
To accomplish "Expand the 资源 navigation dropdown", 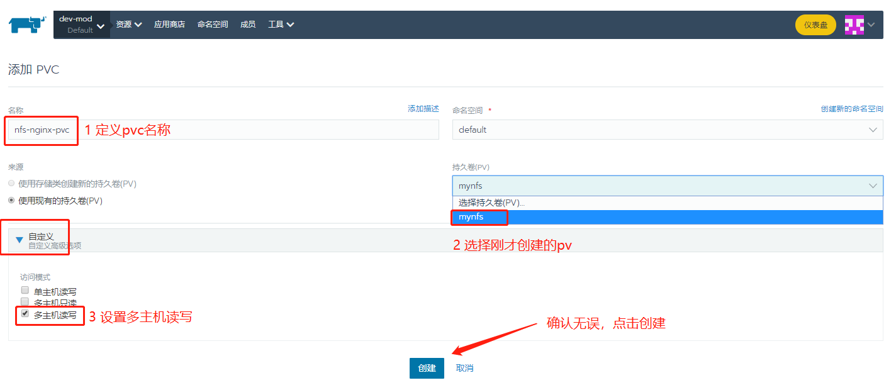I will coord(128,24).
